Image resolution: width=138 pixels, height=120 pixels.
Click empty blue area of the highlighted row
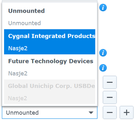63,48
